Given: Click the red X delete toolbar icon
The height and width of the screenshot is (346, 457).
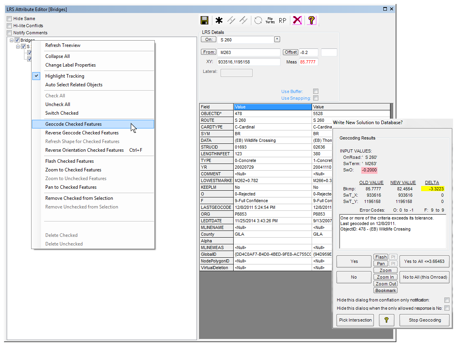Looking at the screenshot, I should (297, 20).
